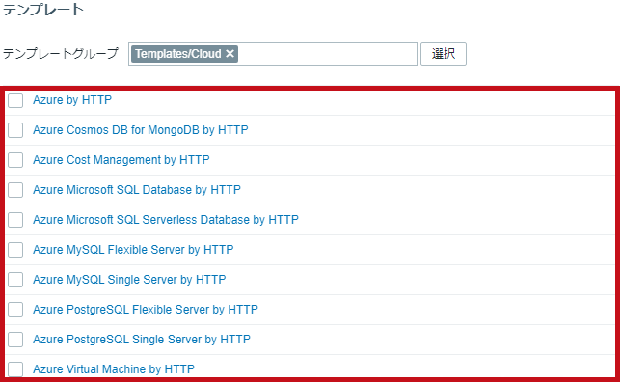Open Azure Cosmos DB for MongoDB by HTTP
This screenshot has width=621, height=382.
140,130
